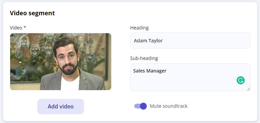Focus the Sub-heading text area
Screen dimensions: 260x123
(190, 77)
